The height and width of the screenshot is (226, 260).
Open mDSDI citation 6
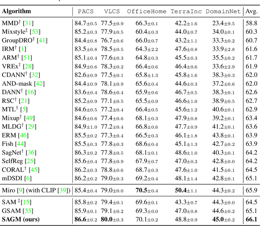28,178
